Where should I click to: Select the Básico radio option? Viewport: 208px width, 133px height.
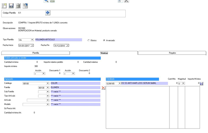(x=89, y=40)
